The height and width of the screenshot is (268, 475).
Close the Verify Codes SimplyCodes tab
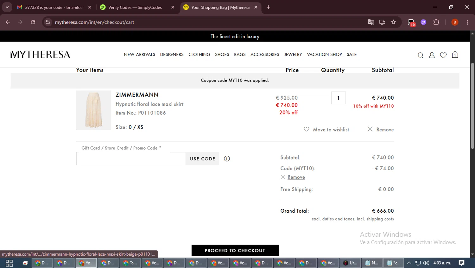coord(173,7)
